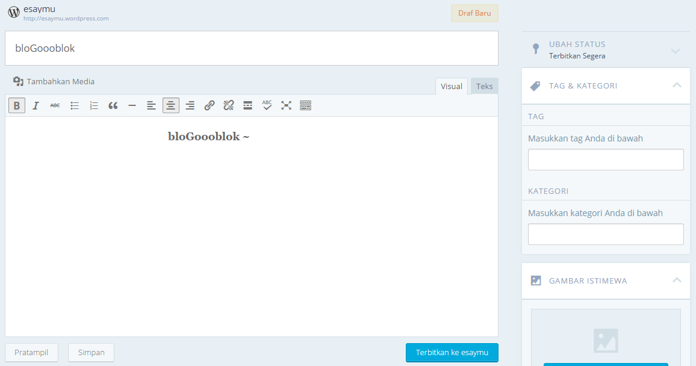This screenshot has height=366, width=696.
Task: Remove link with unlink icon
Action: point(229,105)
